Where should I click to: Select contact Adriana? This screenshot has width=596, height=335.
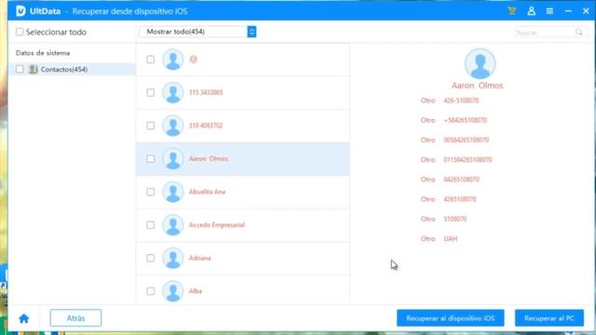[x=242, y=258]
